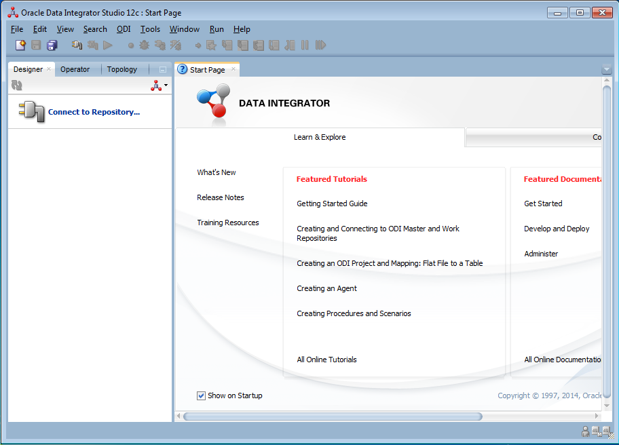Click the Save All toolbar icon

point(52,45)
